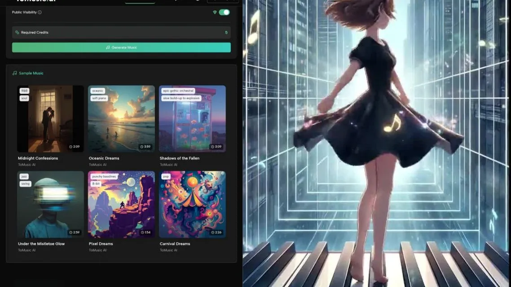
Task: Click the oceanic tag
Action: click(97, 91)
